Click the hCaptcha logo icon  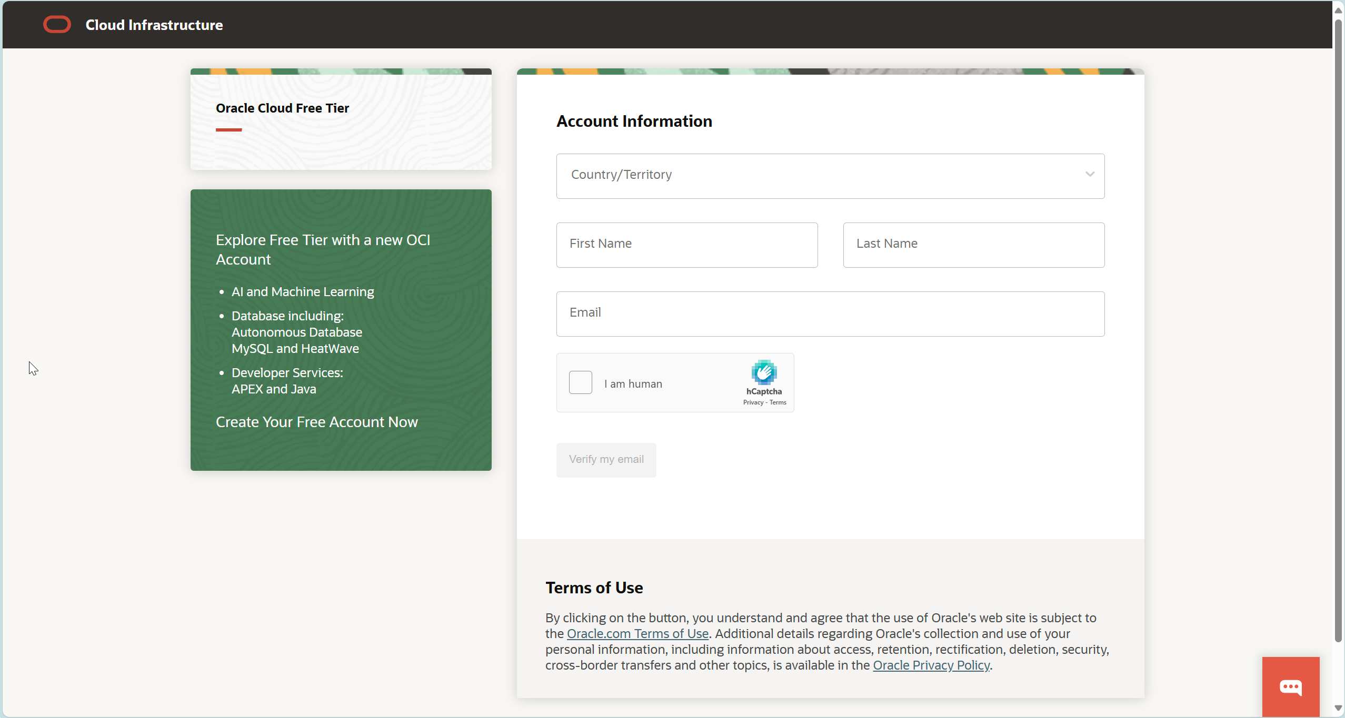coord(764,372)
